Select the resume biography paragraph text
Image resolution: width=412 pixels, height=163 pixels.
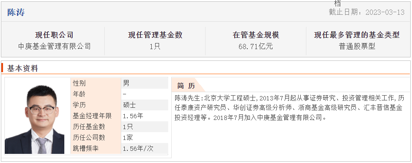pyautogui.click(x=289, y=108)
